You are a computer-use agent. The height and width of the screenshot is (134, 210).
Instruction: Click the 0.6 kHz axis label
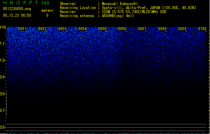tap(3, 127)
